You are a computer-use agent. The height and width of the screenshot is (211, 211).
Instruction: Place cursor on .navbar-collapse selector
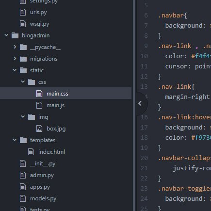(x=184, y=158)
